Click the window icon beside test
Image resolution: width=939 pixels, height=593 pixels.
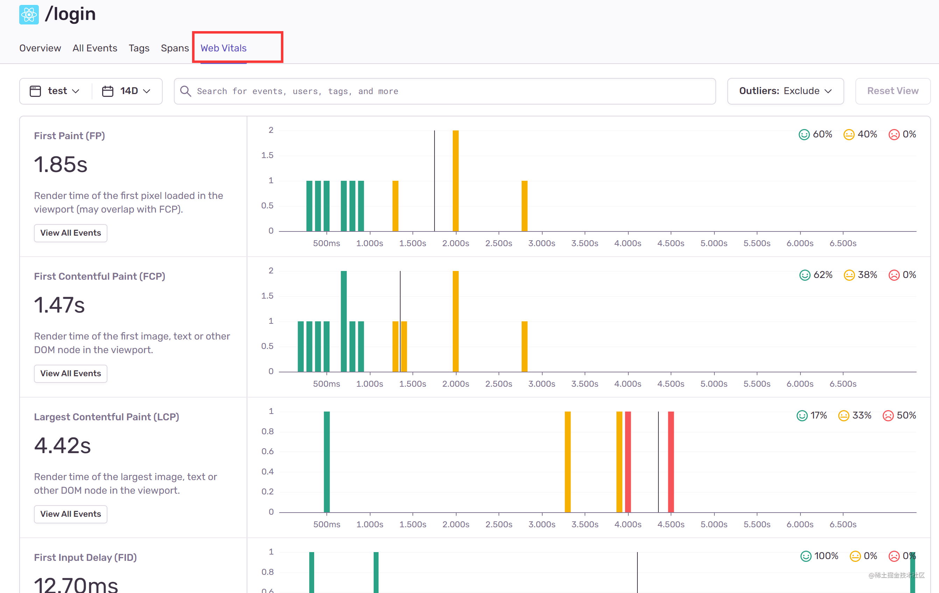(35, 91)
